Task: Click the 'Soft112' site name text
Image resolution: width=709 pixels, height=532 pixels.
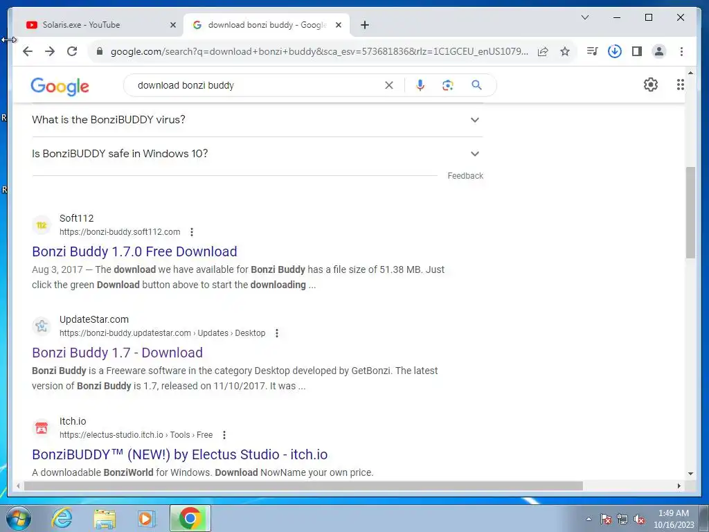Action: [x=76, y=218]
